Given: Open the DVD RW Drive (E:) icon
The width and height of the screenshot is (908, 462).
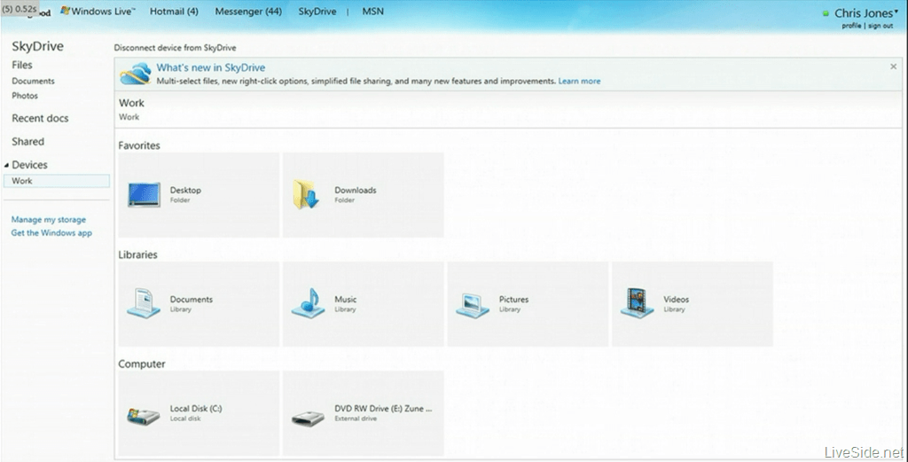Looking at the screenshot, I should (308, 418).
